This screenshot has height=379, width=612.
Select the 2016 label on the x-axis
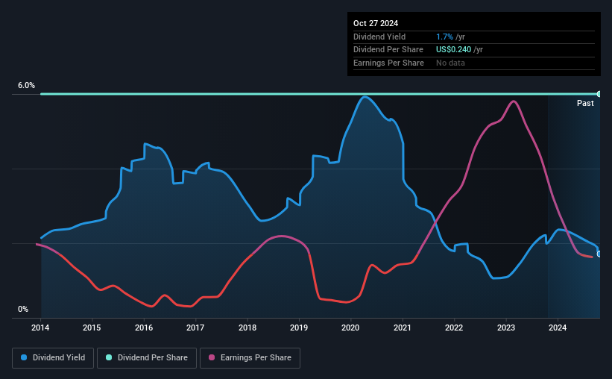[x=144, y=328]
